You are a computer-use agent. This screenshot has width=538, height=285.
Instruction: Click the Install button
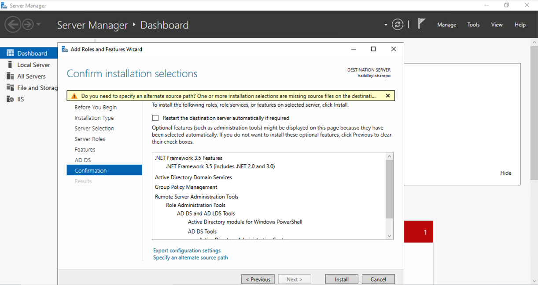[x=342, y=279]
